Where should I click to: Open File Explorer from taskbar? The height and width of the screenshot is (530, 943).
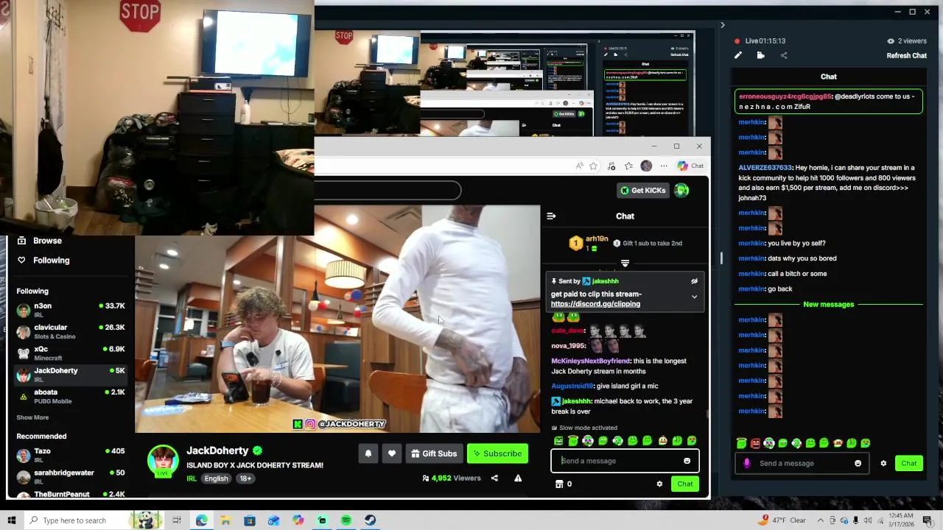click(x=225, y=520)
